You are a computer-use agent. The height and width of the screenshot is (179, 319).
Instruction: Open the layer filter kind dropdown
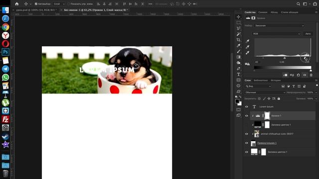[258, 86]
